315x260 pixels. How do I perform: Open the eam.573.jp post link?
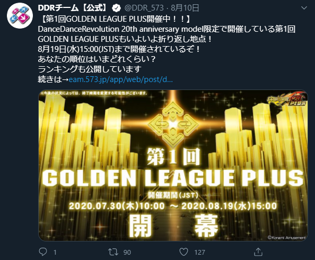(x=120, y=79)
